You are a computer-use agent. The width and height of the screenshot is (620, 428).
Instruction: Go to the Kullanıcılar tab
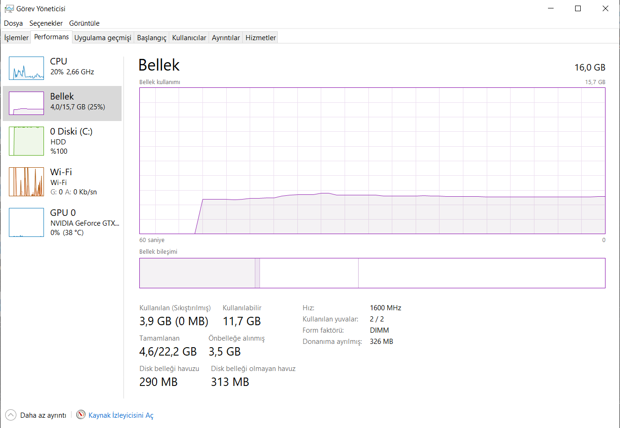(x=189, y=38)
